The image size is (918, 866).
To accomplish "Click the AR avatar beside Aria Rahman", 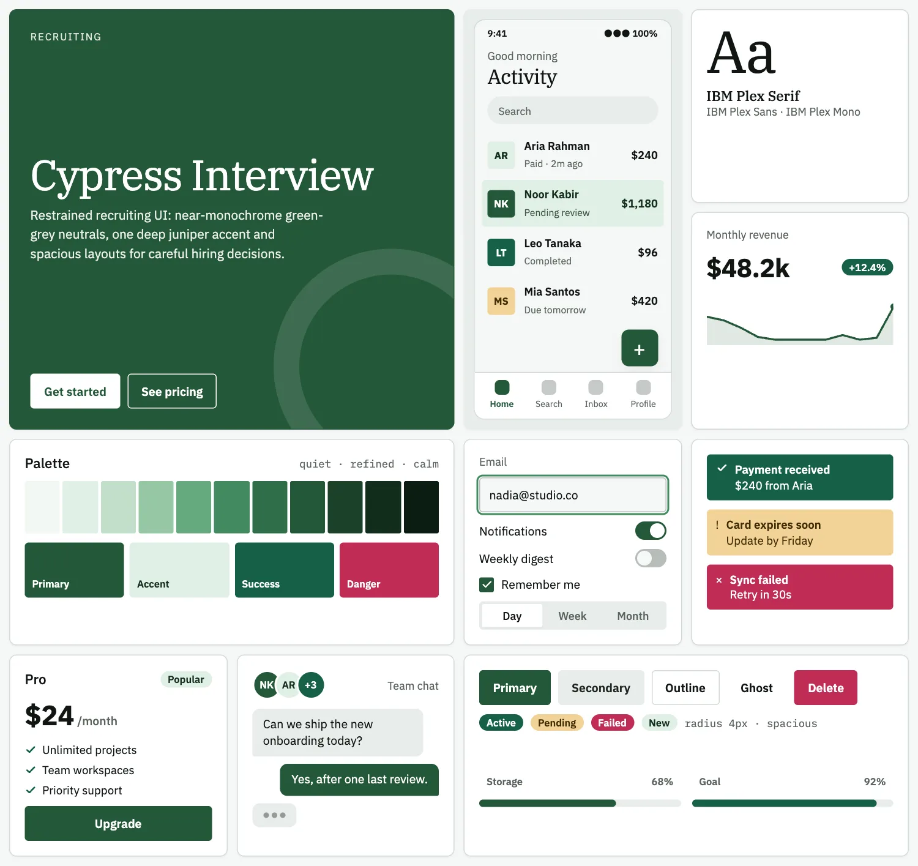I will coord(501,155).
